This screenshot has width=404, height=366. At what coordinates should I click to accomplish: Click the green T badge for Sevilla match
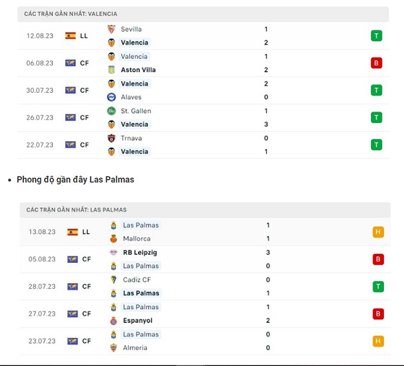(x=376, y=36)
